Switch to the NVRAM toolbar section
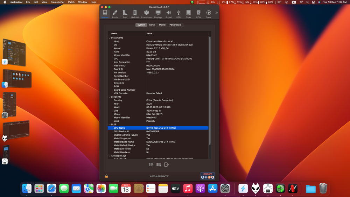Screen dimensions: 350x197 coord(135,14)
